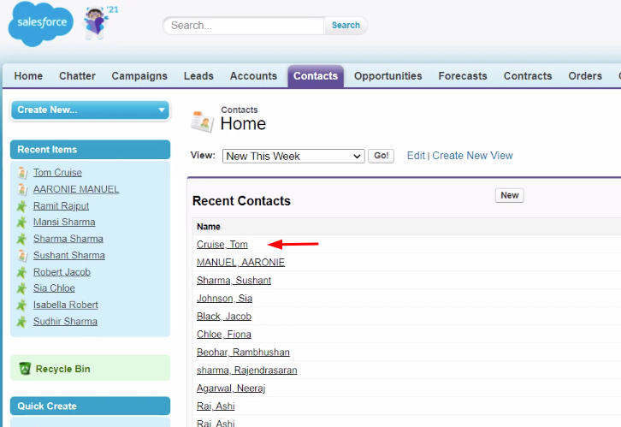Open contact Black, Jacob

(x=224, y=317)
